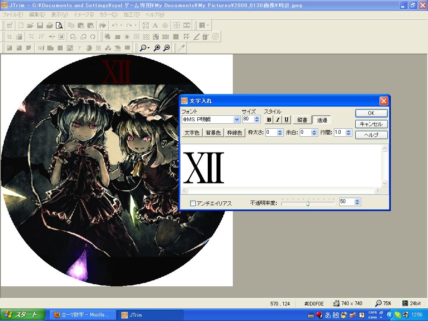This screenshot has height=321, width=428.
Task: Open the イメージ(I) menu
Action: pos(84,15)
